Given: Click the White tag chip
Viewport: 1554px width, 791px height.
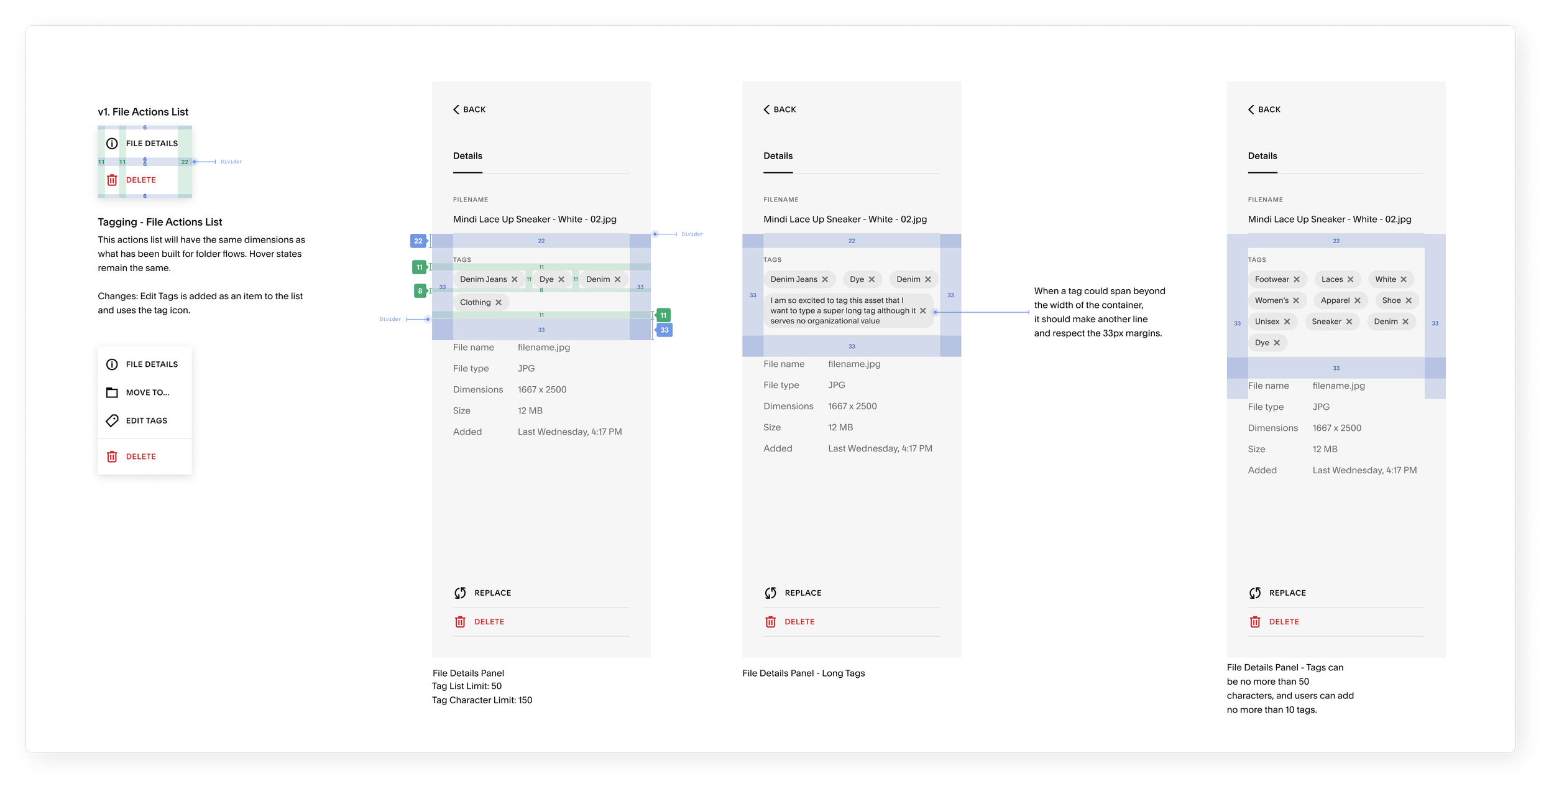Looking at the screenshot, I should click(1385, 279).
